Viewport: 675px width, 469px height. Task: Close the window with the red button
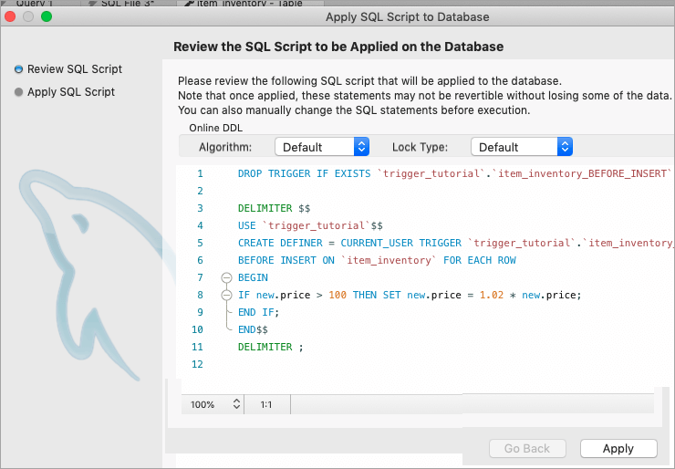tap(10, 16)
